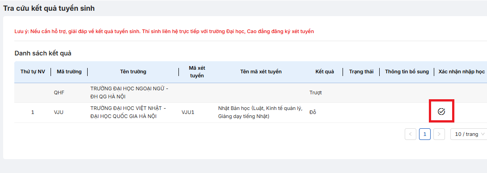Click the 'Mã trường' column header
This screenshot has width=487, height=173.
[x=69, y=72]
